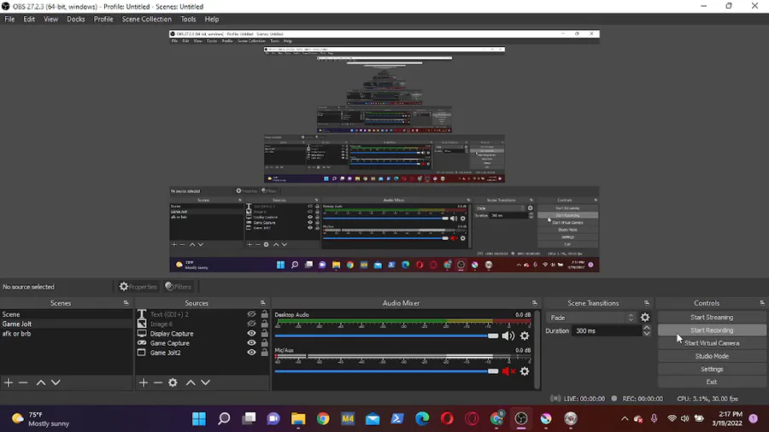Hide Game Jolt2 source
Viewport: 769px width, 432px height.
(251, 353)
